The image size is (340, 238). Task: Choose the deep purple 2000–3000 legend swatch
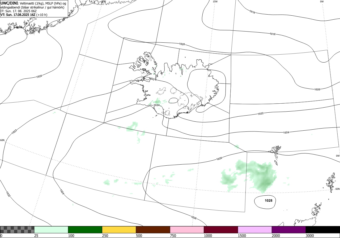click(x=289, y=230)
